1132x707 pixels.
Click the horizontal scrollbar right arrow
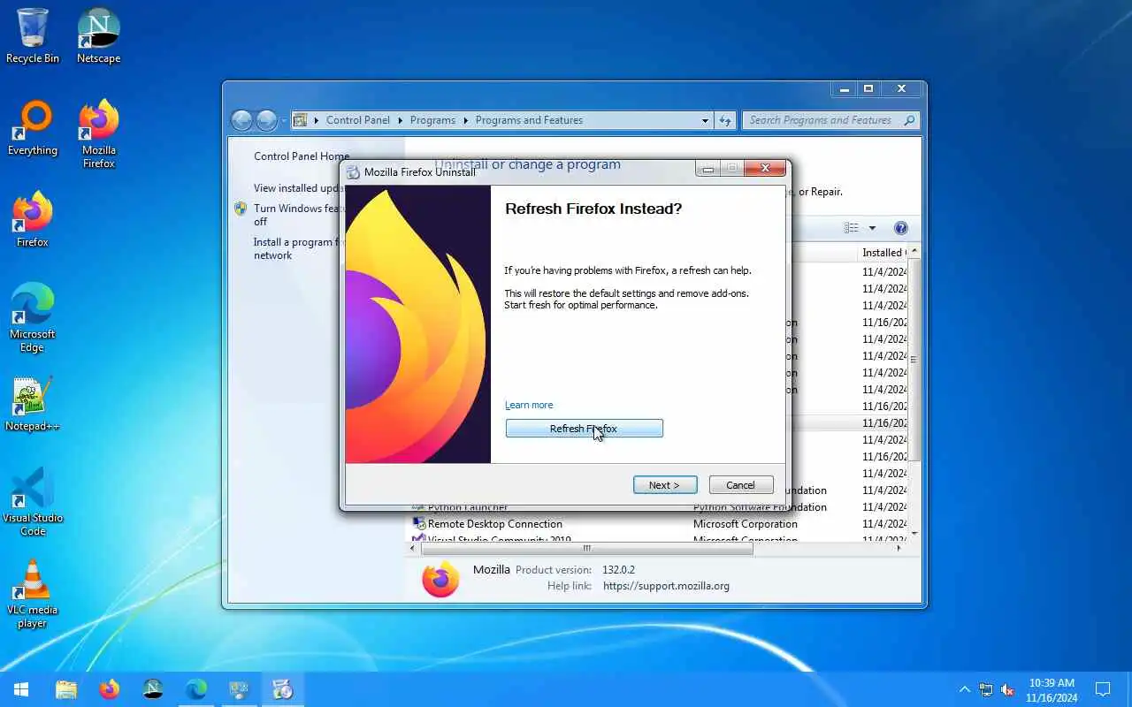(x=899, y=548)
